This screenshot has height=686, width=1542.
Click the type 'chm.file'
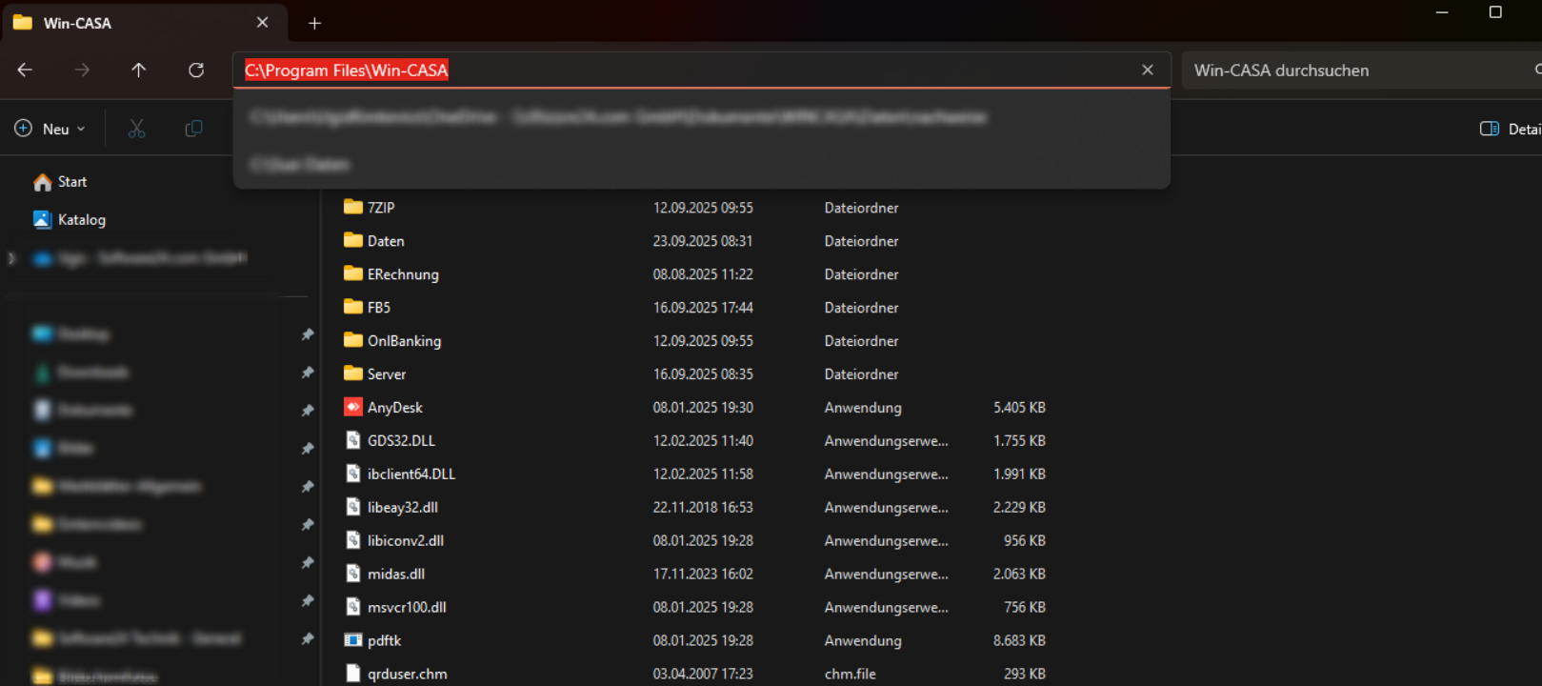tap(851, 675)
